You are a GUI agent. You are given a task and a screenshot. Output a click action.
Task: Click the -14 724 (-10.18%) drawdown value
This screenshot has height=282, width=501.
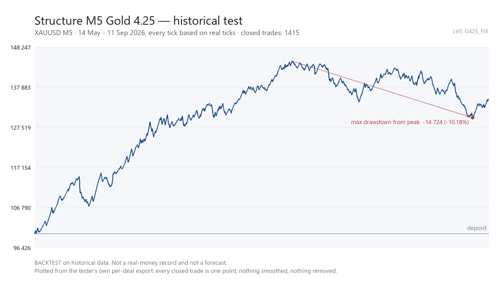446,122
